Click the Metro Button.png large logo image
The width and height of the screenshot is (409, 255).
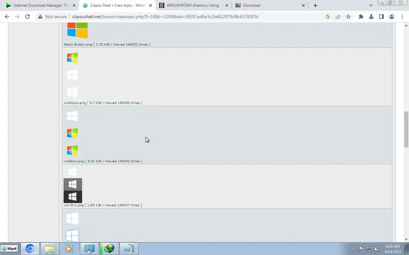click(77, 30)
